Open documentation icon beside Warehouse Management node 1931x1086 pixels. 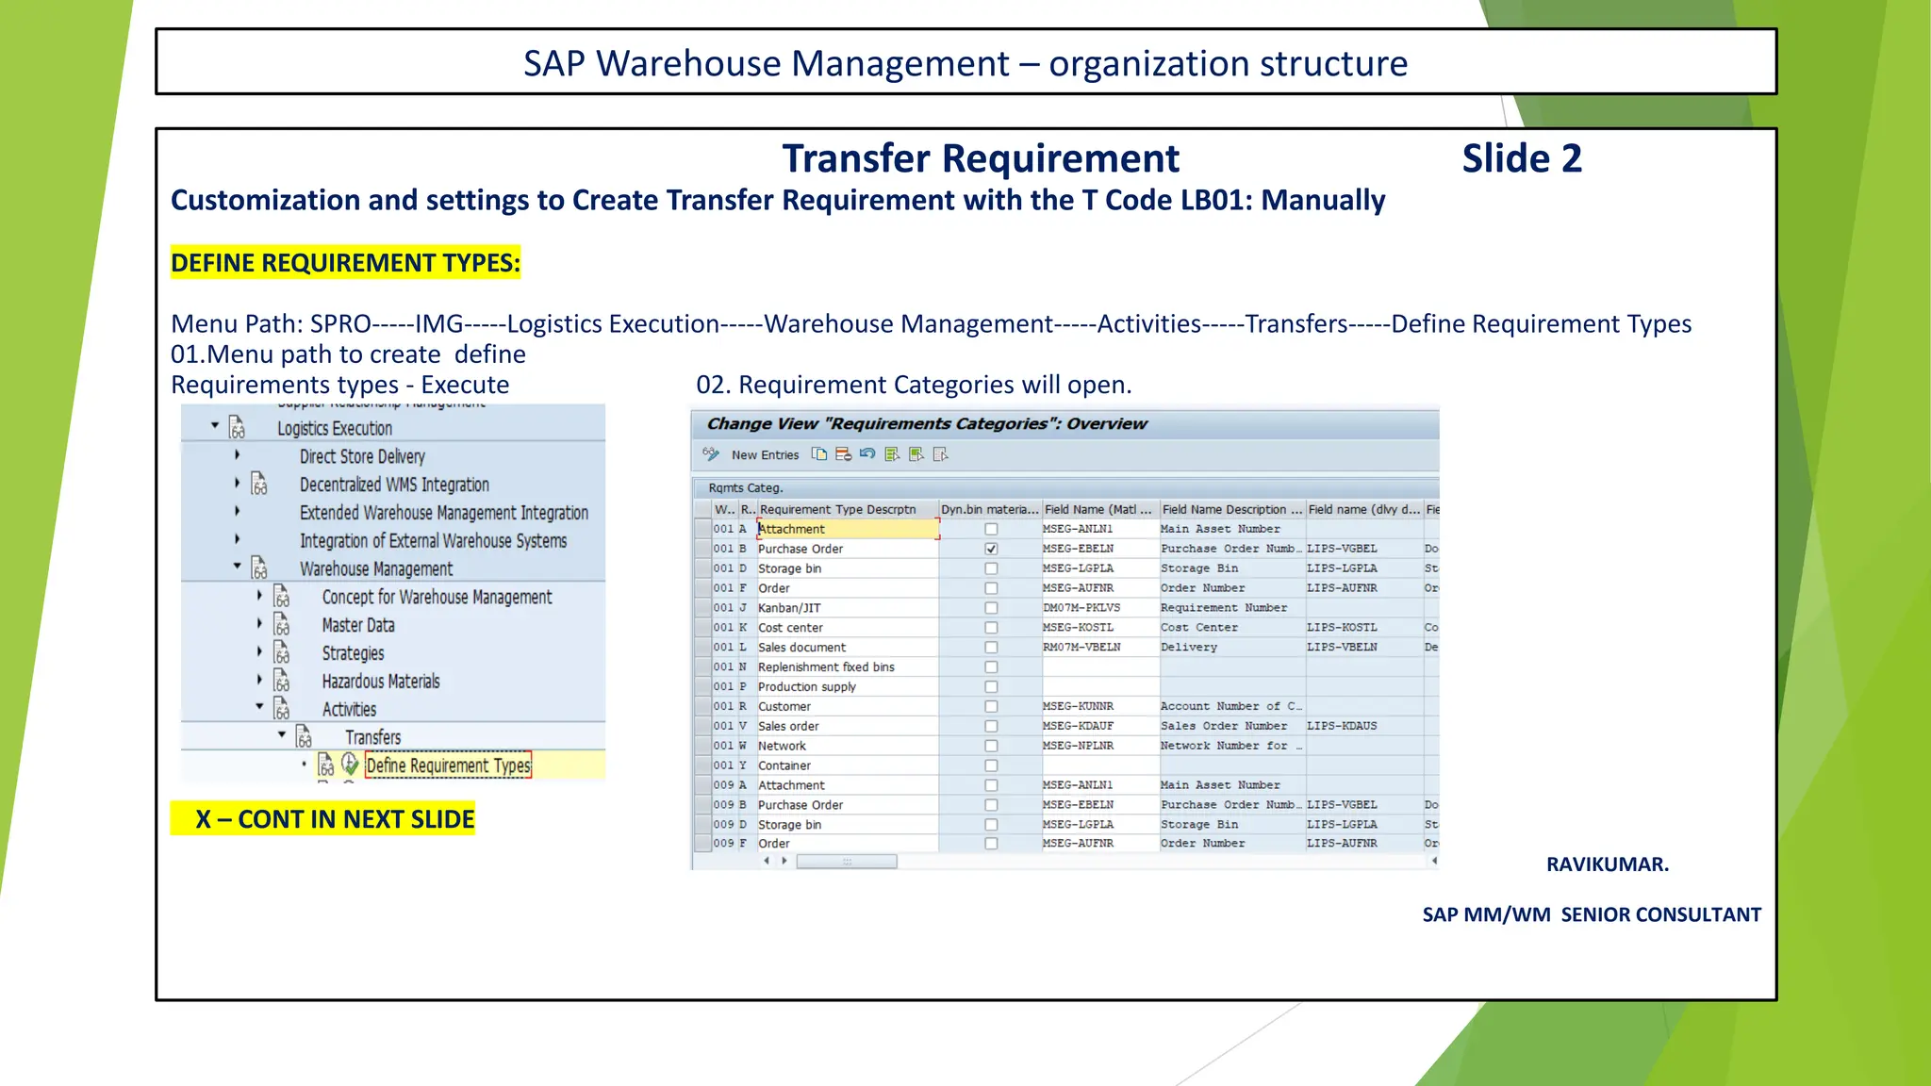(259, 568)
